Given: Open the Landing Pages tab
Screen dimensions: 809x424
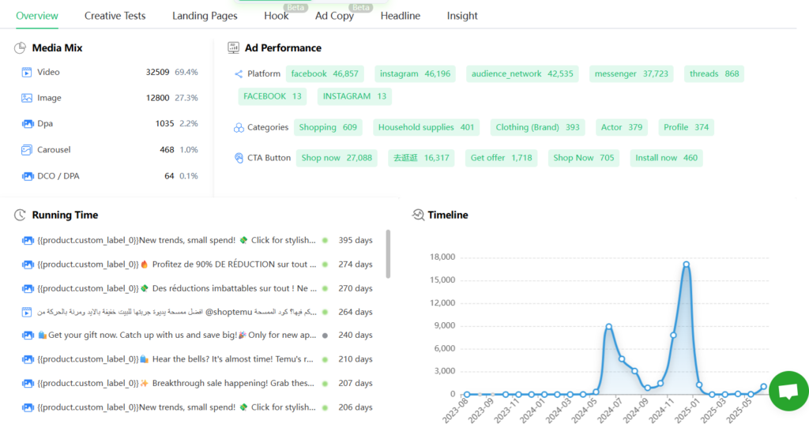Looking at the screenshot, I should (x=205, y=16).
